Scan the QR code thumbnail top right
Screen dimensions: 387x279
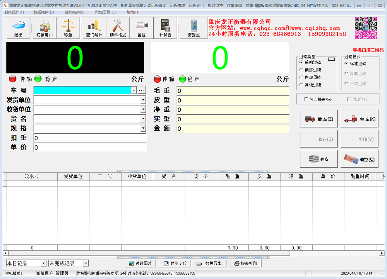(365, 28)
